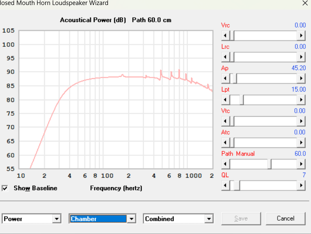Screen dimensions: 311x234
Task: Click the Lpt value 15.00
Action: [298, 89]
